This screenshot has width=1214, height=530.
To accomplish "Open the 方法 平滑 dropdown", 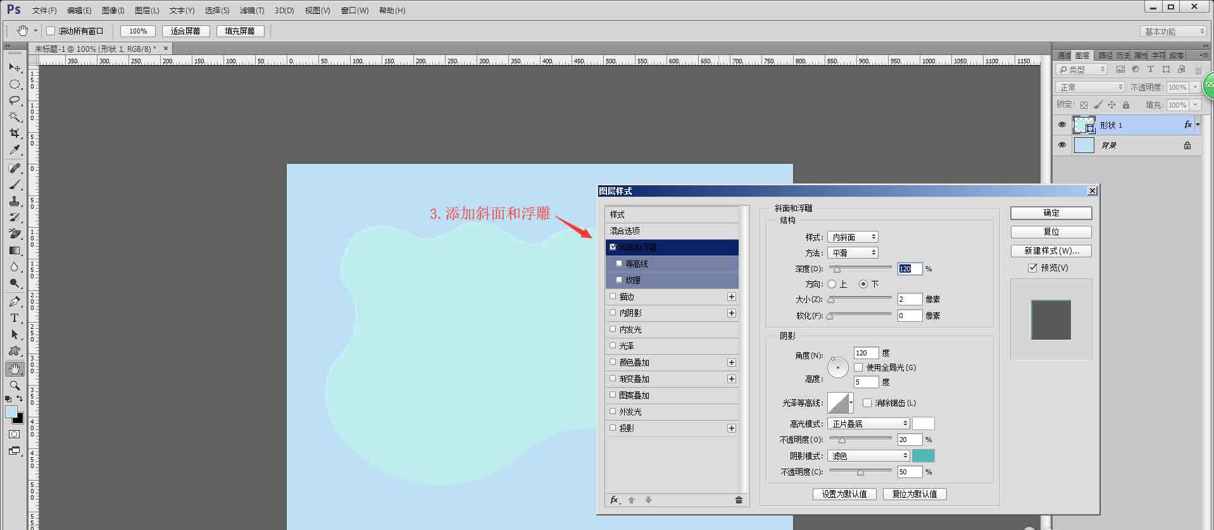I will pyautogui.click(x=853, y=253).
